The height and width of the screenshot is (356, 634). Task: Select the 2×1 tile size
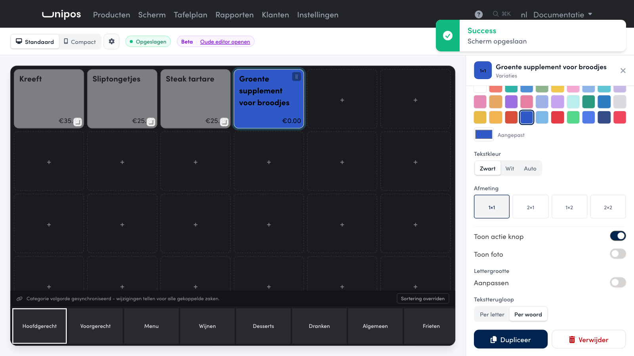click(530, 207)
